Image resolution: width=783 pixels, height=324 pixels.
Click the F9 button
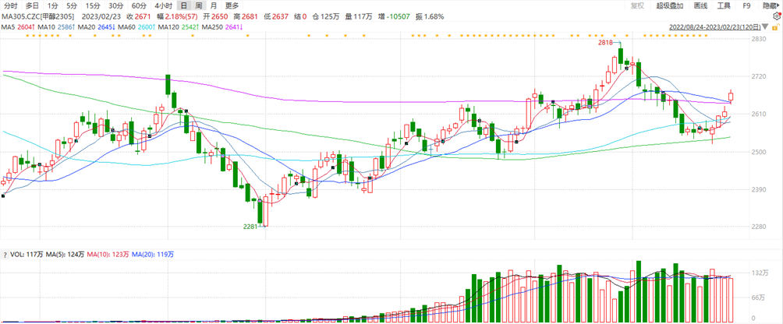746,5
